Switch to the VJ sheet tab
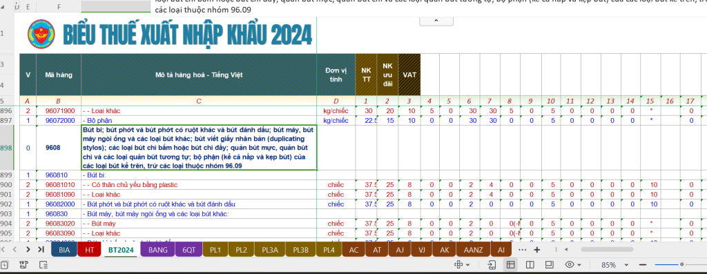Viewport: 707px width, 274px height. coord(422,250)
